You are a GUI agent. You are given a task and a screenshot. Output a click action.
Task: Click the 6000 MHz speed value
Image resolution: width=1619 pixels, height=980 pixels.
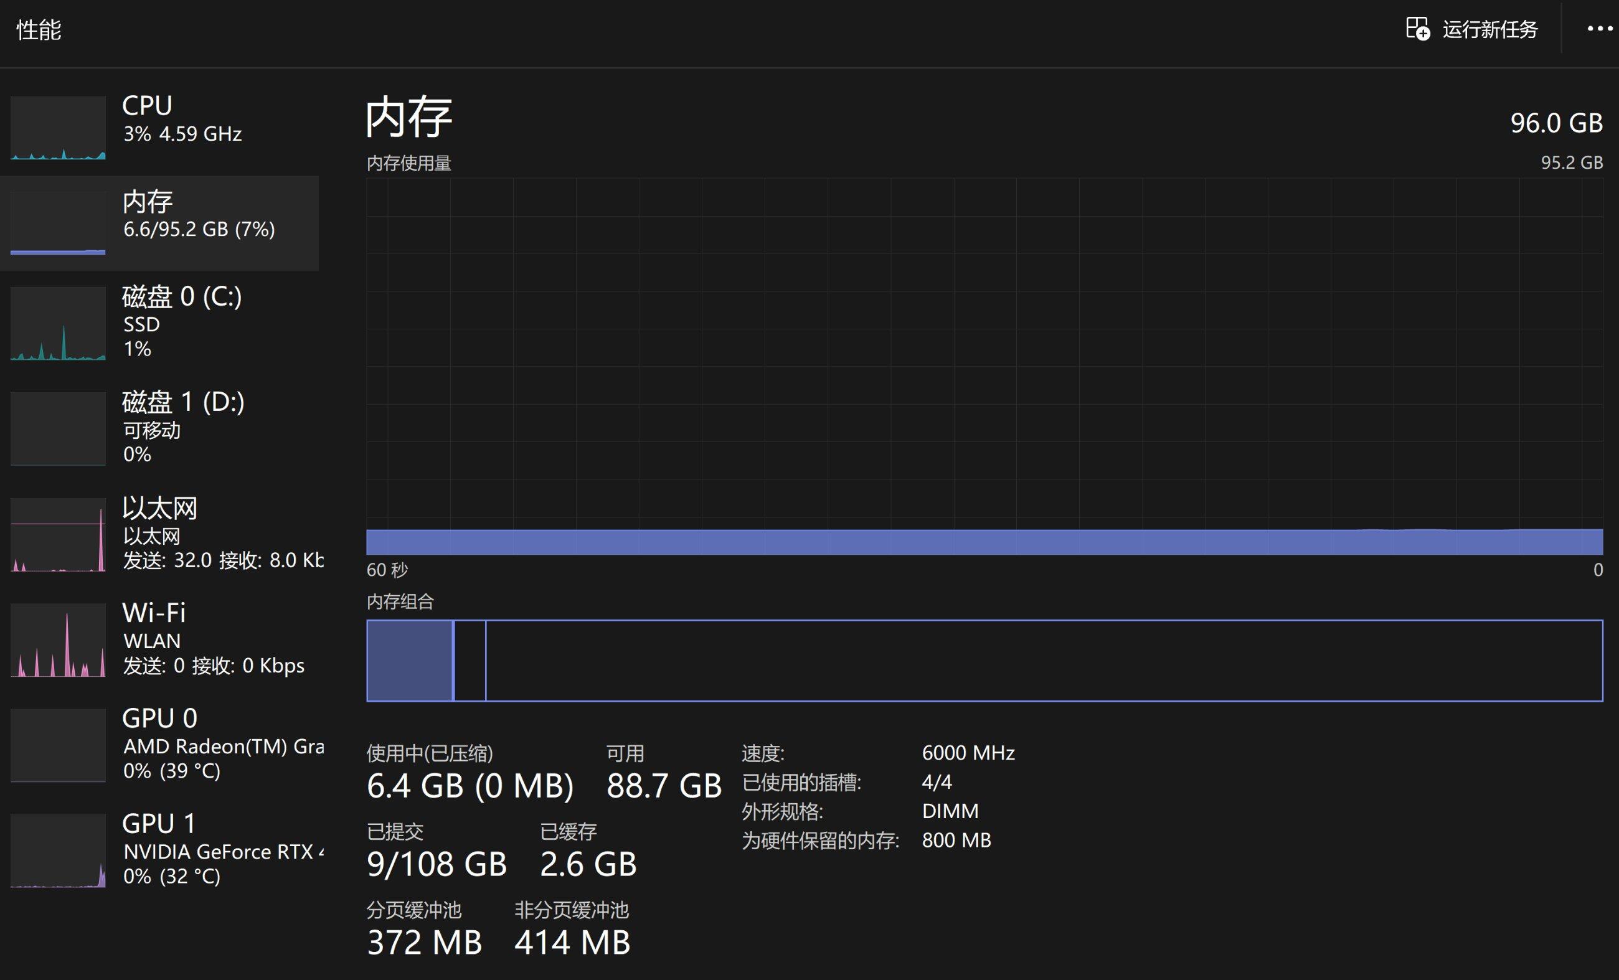pos(968,753)
